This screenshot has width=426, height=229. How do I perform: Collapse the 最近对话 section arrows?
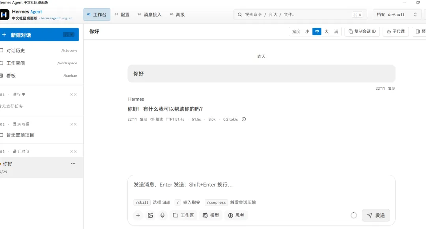[73, 151]
